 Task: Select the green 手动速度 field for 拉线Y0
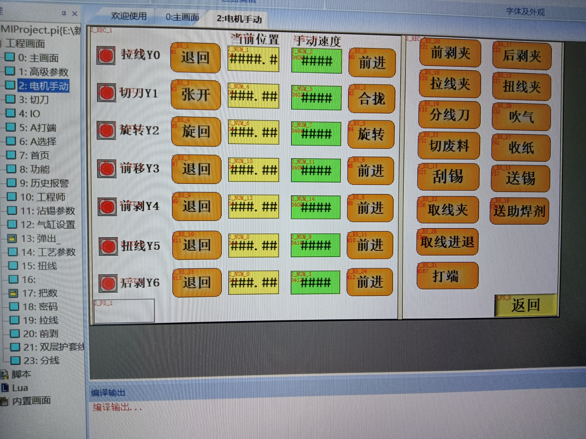tap(316, 61)
